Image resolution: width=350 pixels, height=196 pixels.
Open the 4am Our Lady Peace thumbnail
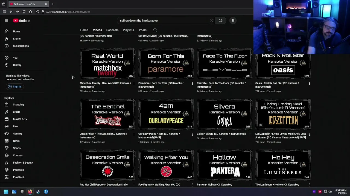(x=166, y=114)
